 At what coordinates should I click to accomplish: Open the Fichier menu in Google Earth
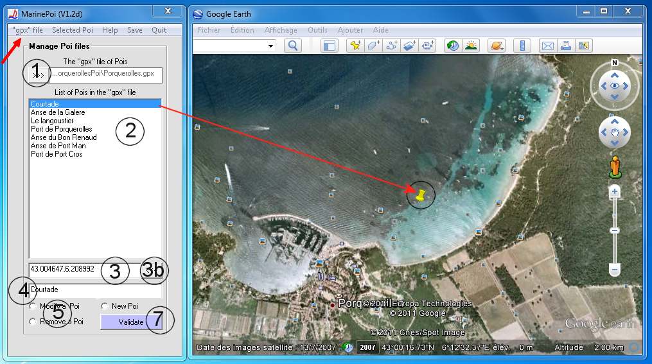click(209, 30)
